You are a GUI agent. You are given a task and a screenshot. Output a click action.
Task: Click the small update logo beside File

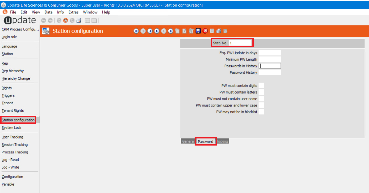pos(5,12)
